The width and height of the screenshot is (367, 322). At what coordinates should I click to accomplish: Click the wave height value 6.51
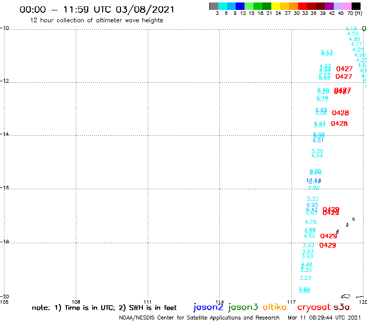318,141
